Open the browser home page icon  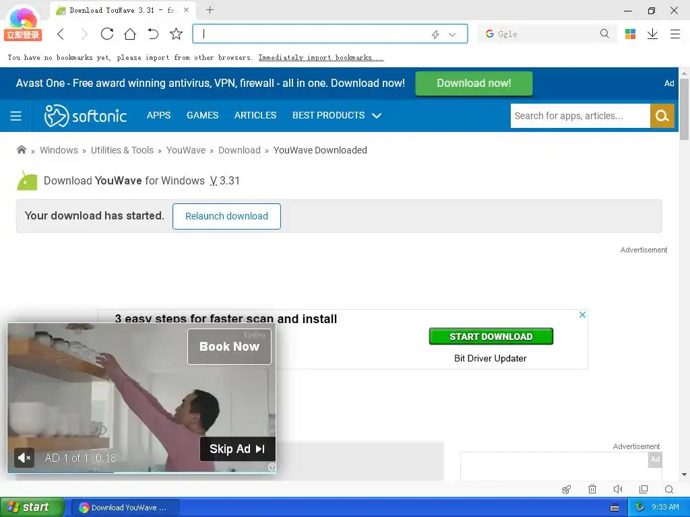130,34
